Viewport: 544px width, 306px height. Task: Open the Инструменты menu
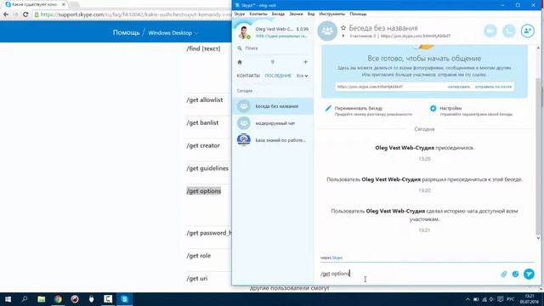point(331,14)
